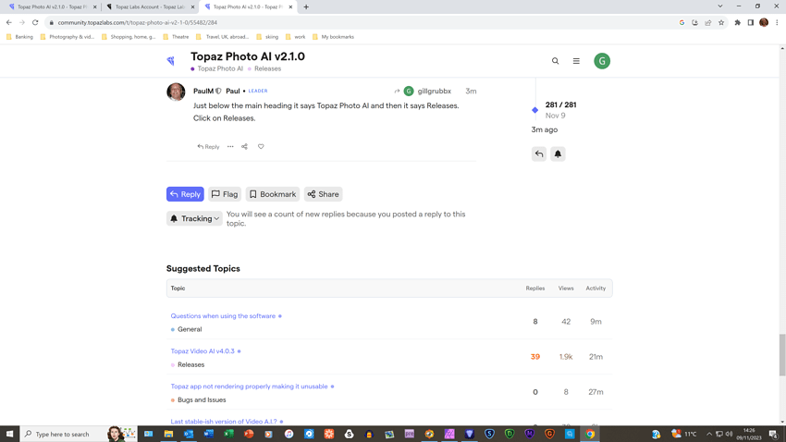Viewport: 786px width, 442px height.
Task: Open the Tracking notification dropdown
Action: pyautogui.click(x=194, y=218)
